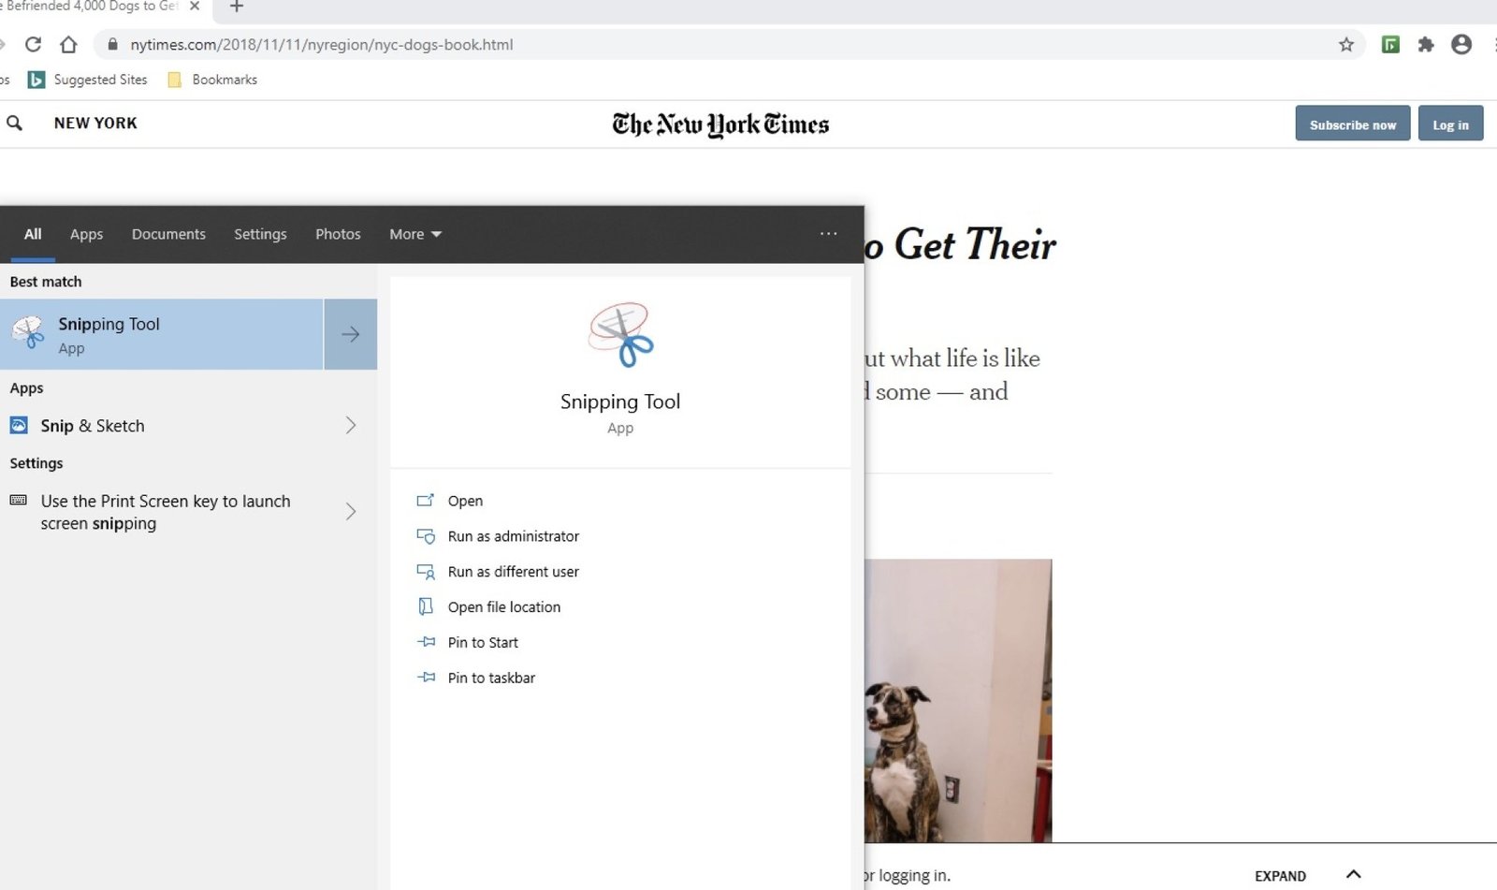Open search options ellipsis menu
1497x890 pixels.
click(828, 234)
